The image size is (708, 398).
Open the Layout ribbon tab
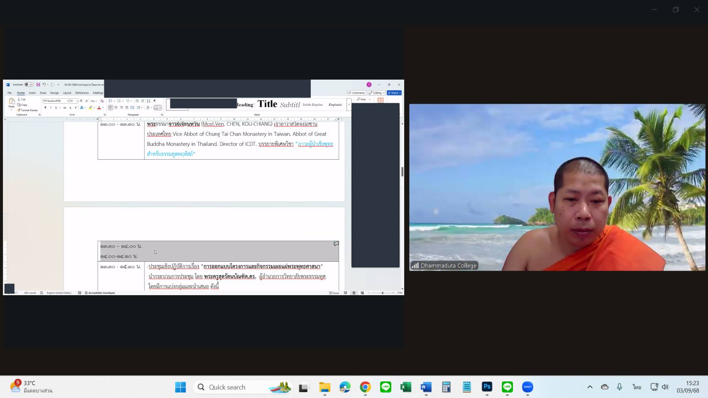tap(67, 93)
